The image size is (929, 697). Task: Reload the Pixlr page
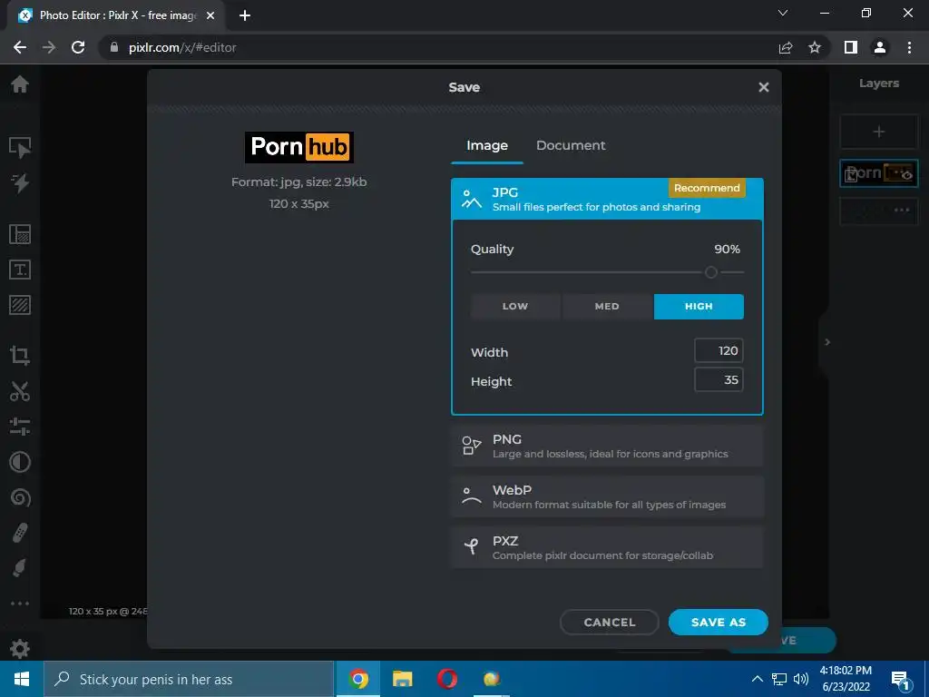pyautogui.click(x=78, y=47)
